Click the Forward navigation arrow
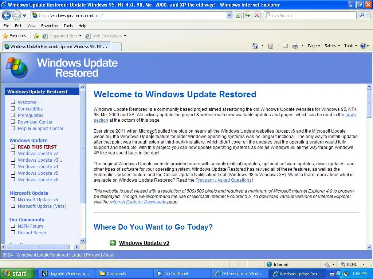373x279 pixels. click(x=16, y=15)
